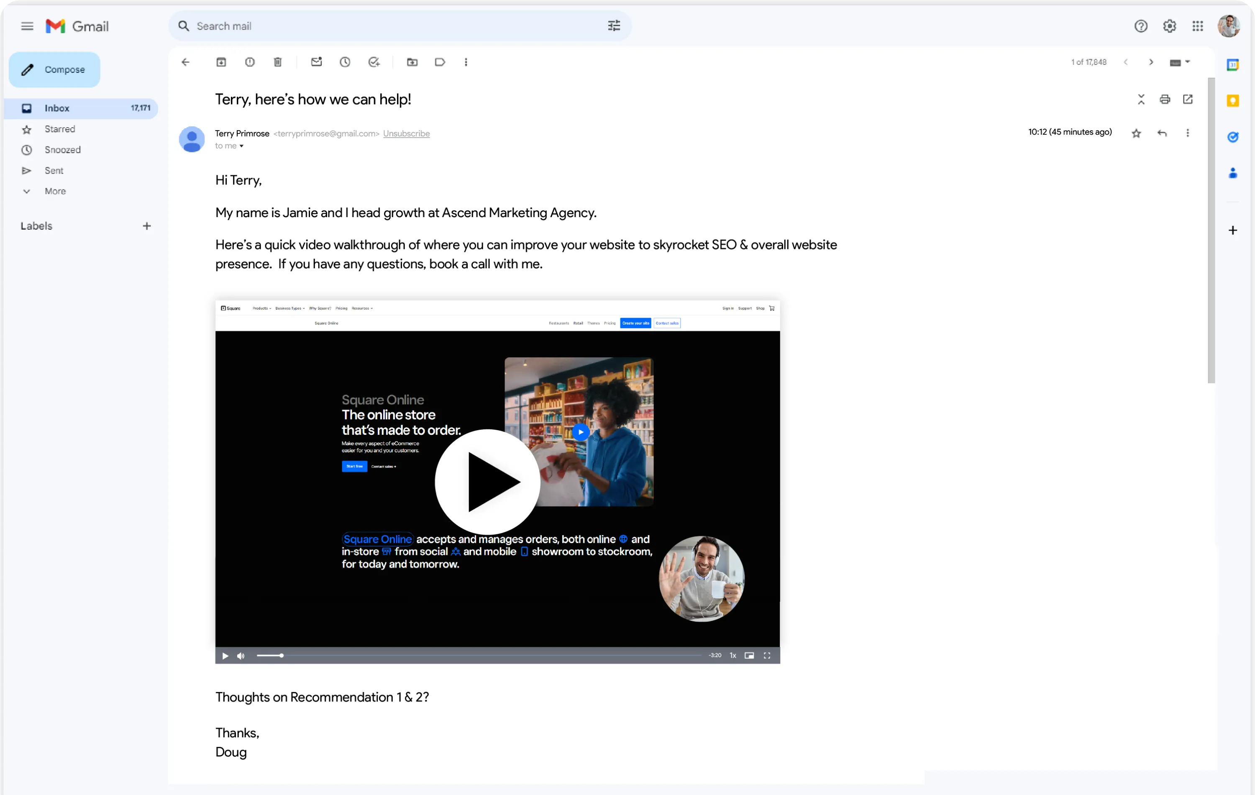Screen dimensions: 1255x795
Task: Click 'Create your site' button in video
Action: pyautogui.click(x=635, y=323)
